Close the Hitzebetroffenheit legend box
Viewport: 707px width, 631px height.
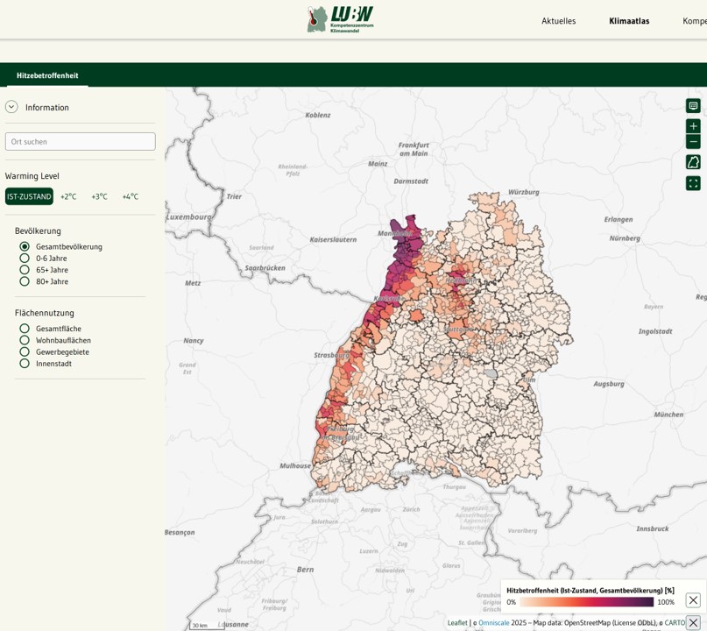pos(693,600)
